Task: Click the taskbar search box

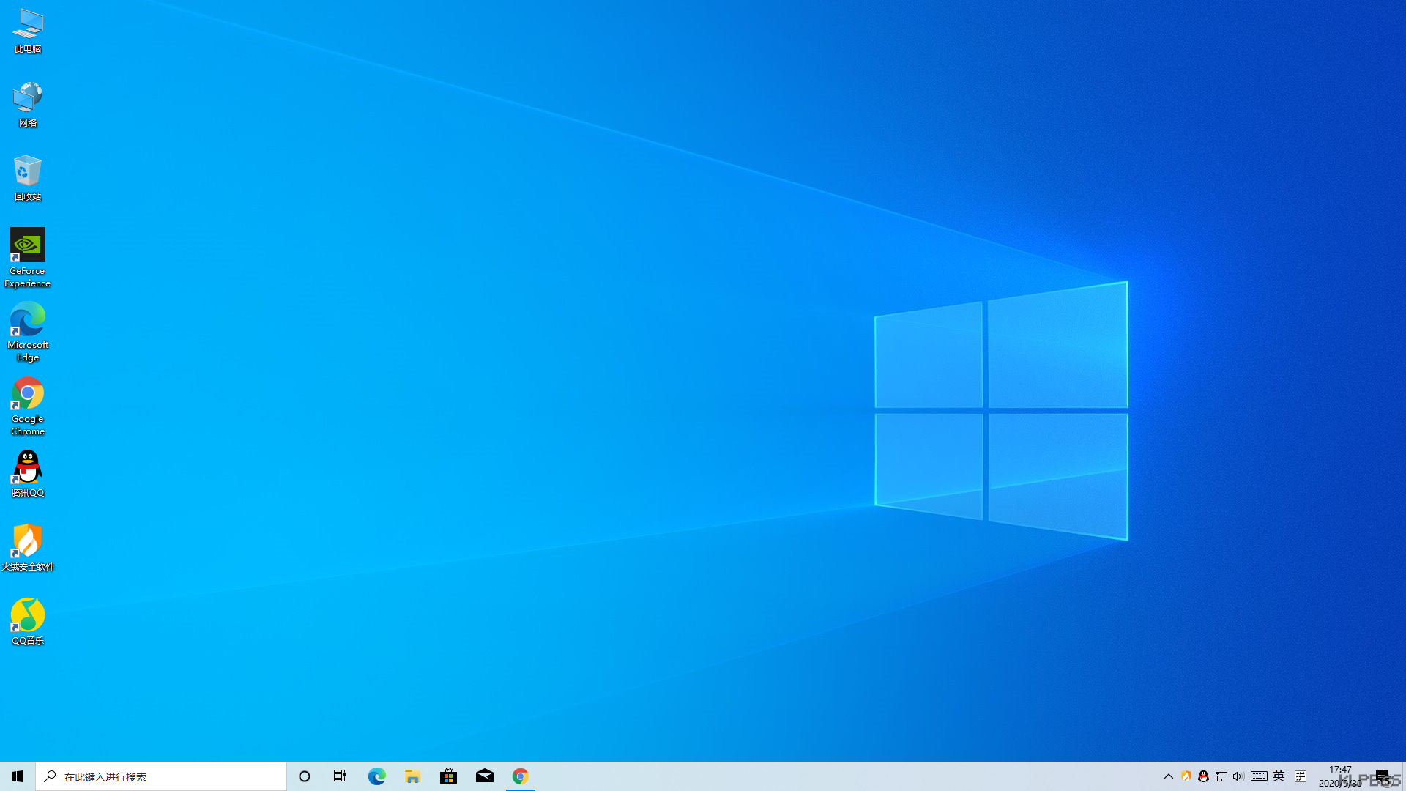Action: [161, 776]
